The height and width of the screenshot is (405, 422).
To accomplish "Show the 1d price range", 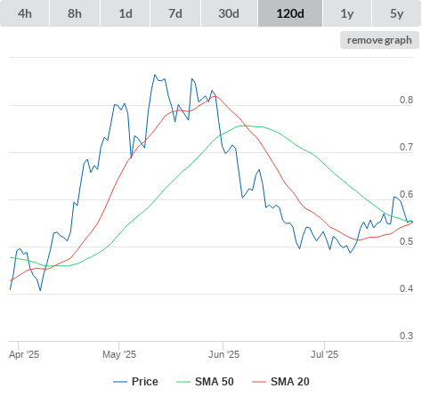I will 126,13.
